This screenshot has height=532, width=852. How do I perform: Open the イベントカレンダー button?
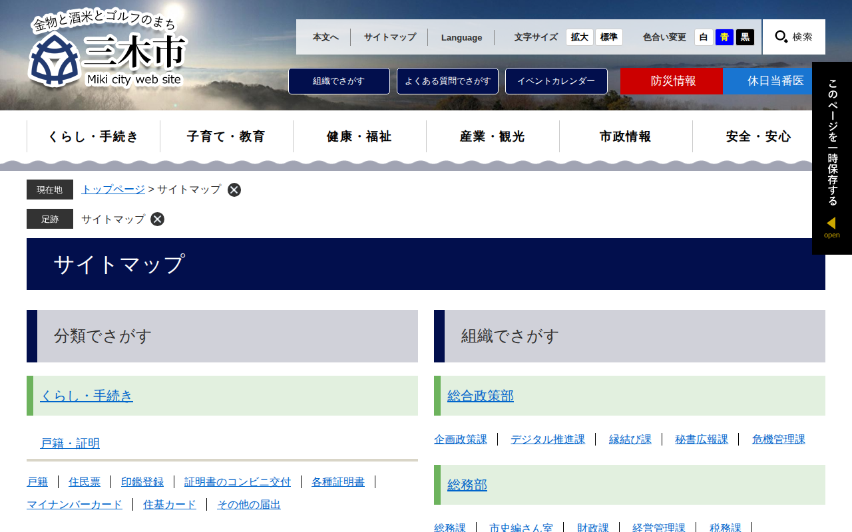(556, 81)
